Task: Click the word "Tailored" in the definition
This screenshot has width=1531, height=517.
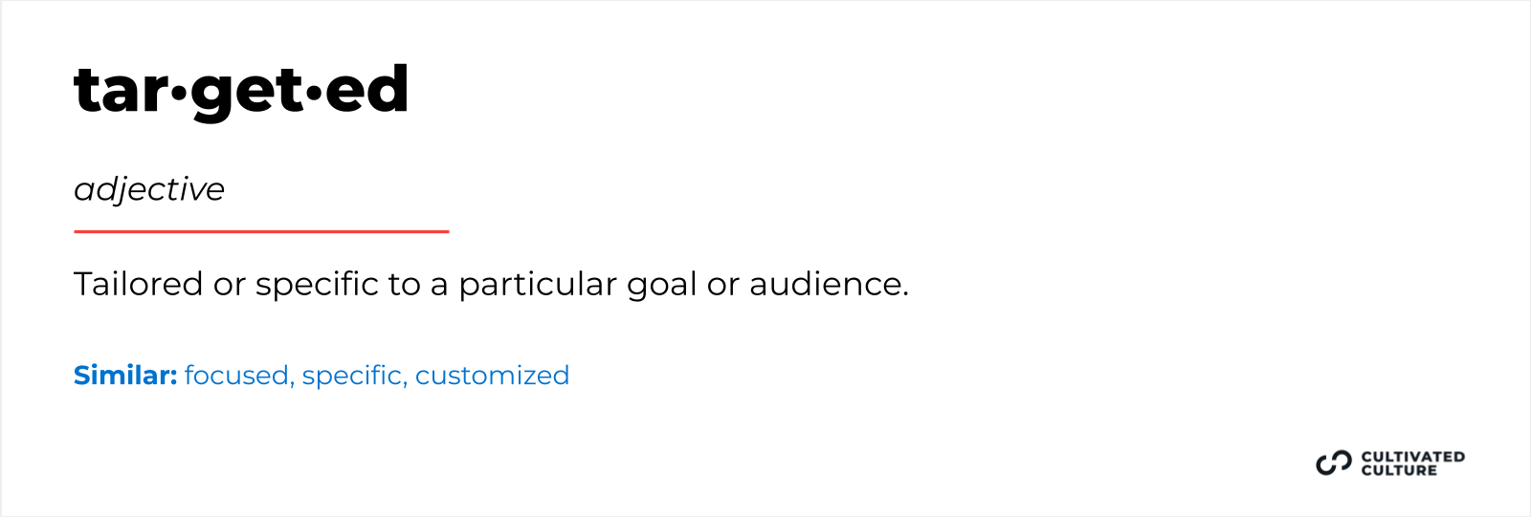Action: 139,284
